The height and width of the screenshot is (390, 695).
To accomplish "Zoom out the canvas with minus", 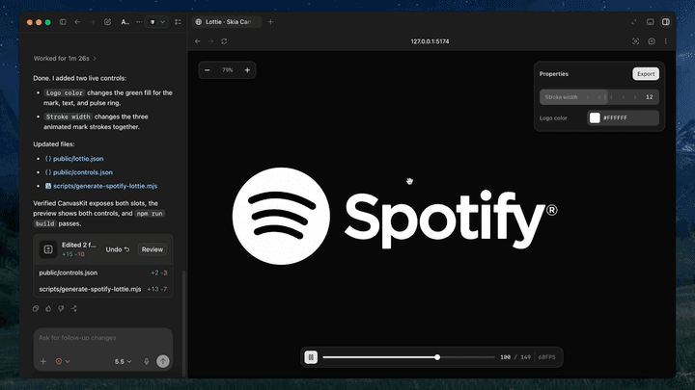I will [207, 70].
